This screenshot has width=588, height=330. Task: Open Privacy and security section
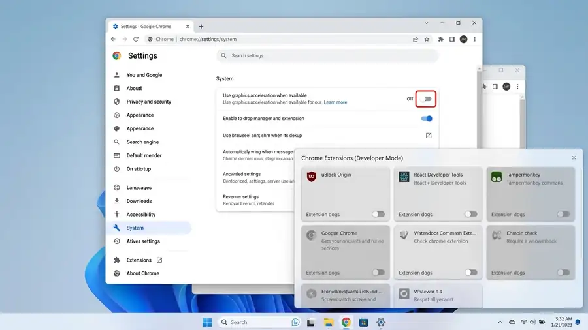click(148, 102)
